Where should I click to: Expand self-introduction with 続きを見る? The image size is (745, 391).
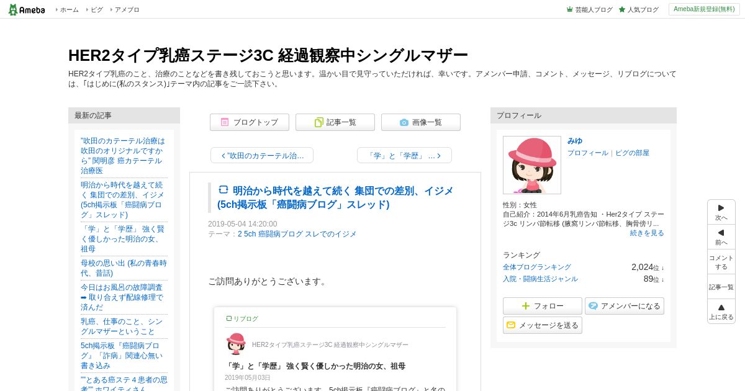pyautogui.click(x=647, y=233)
